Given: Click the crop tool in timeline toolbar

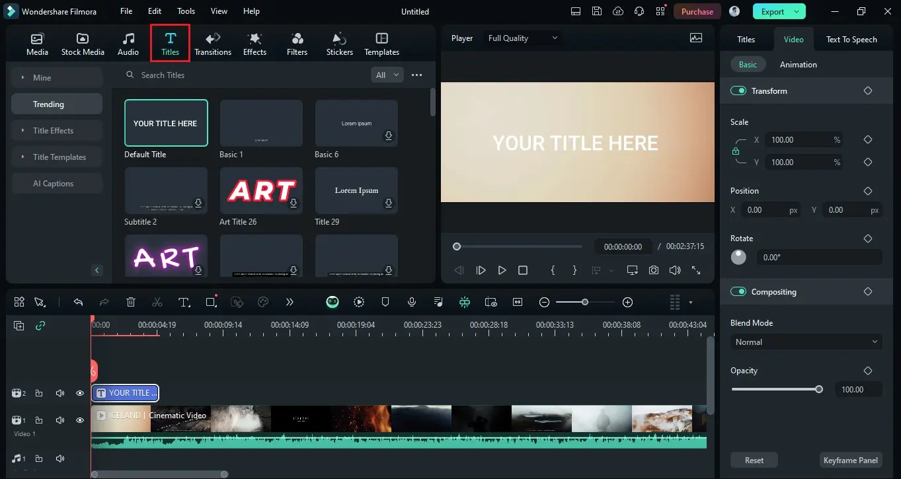Looking at the screenshot, I should tap(211, 302).
